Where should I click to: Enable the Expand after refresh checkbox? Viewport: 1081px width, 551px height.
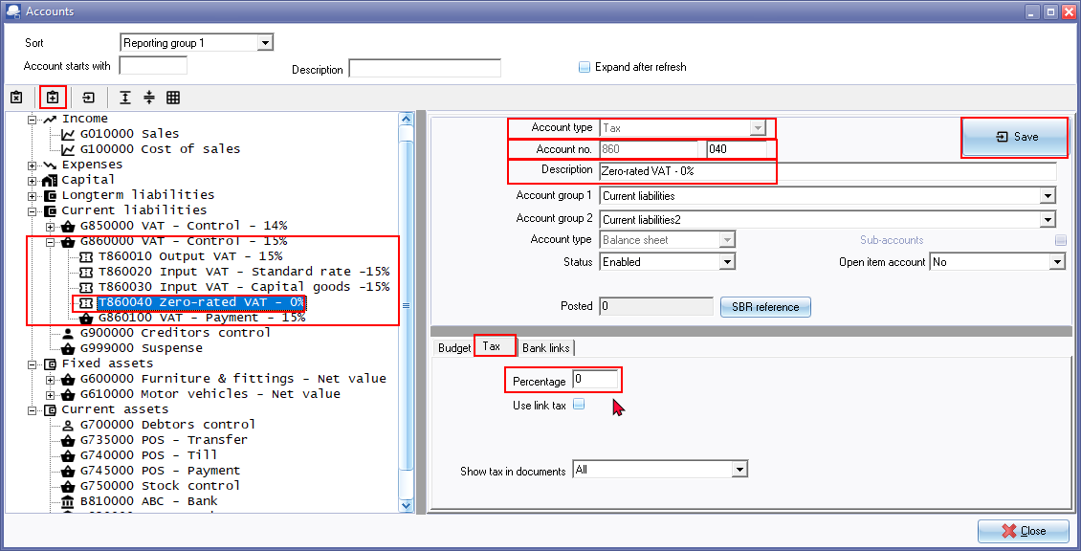click(x=585, y=67)
